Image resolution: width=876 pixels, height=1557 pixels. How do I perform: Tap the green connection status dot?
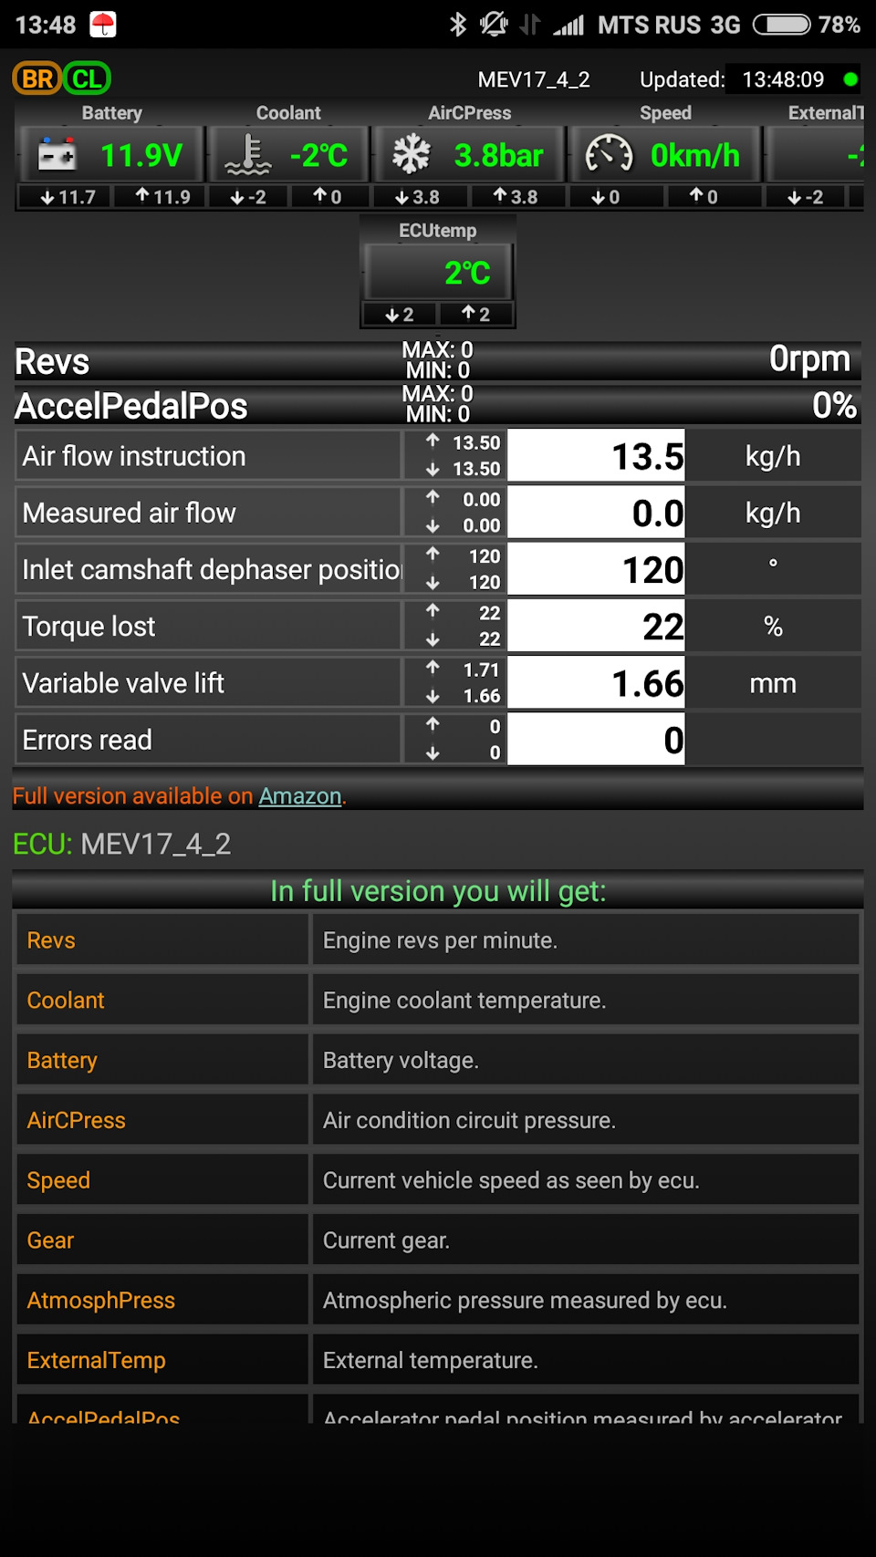point(850,79)
